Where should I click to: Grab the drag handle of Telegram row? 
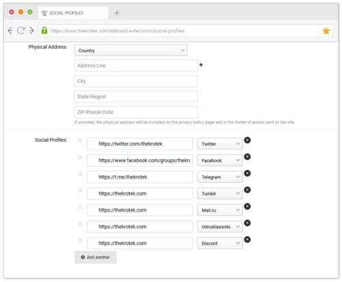click(80, 174)
